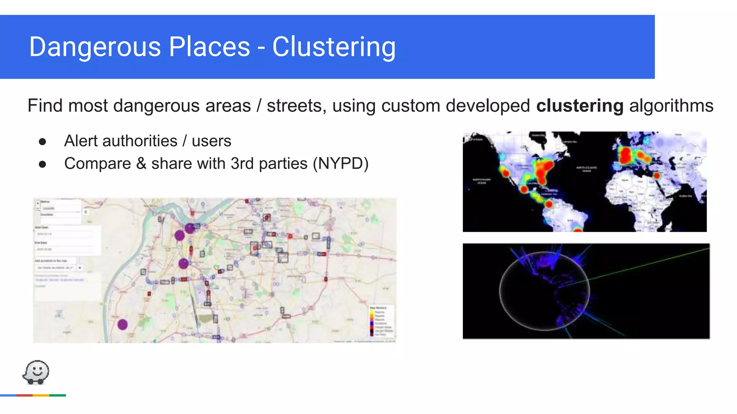Click the Map Markers legend box on city map

coord(381,321)
